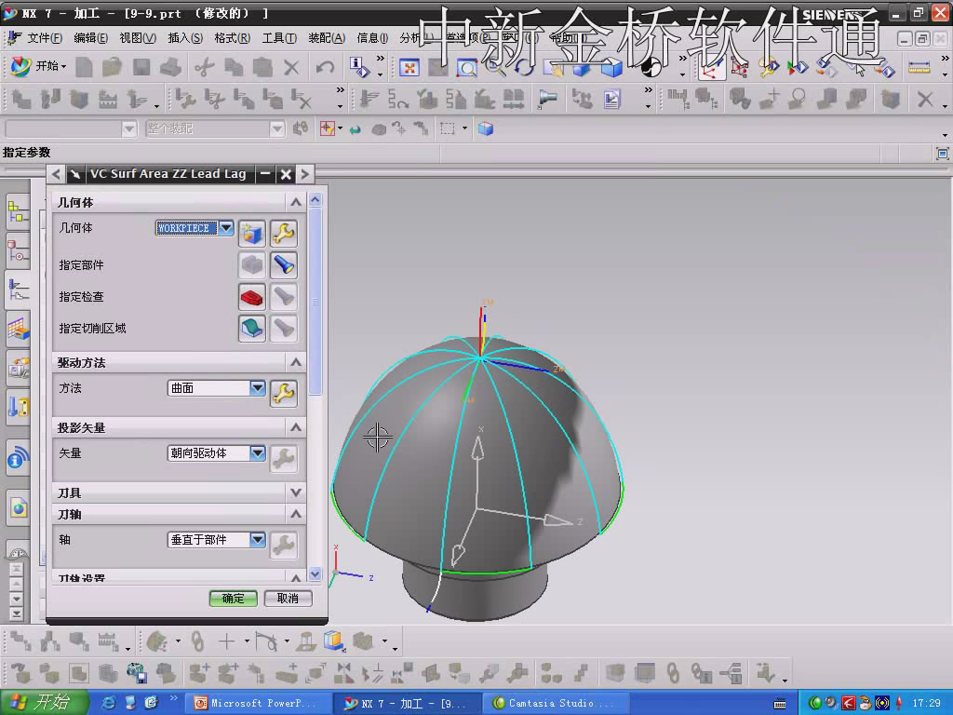Click the display icon for 指定切削区域
The height and width of the screenshot is (715, 953).
[284, 329]
